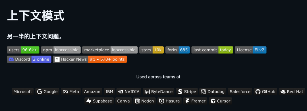Click the 另一半的上下文问题。 subtitle
307x111 pixels.
coord(35,37)
